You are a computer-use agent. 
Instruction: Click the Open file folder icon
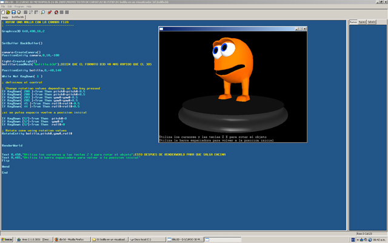(x=8, y=12)
